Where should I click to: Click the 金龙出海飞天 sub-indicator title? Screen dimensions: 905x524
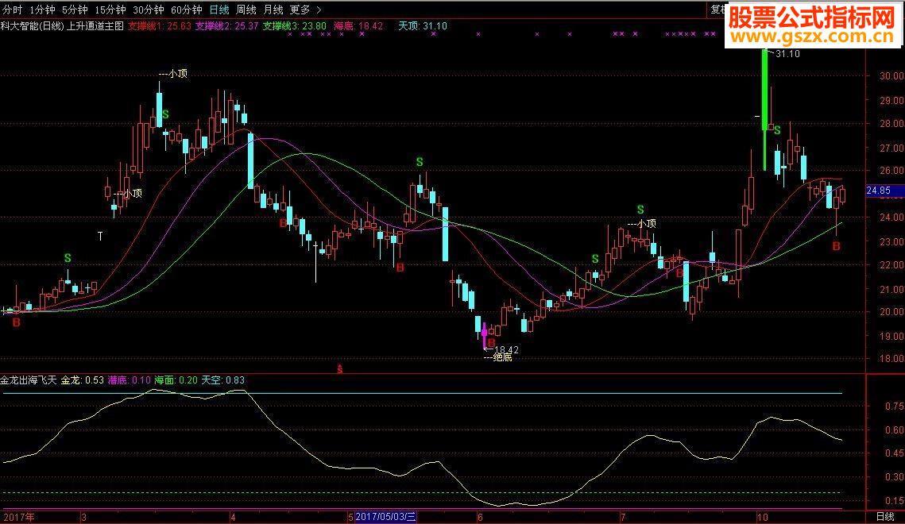point(29,380)
